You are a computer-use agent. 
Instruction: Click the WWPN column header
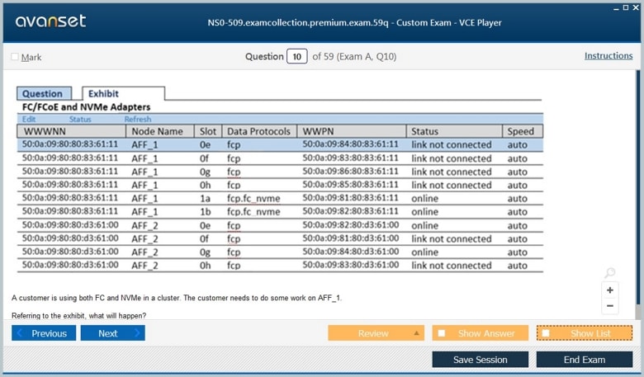(352, 131)
